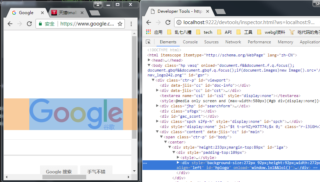Expand the head element node
This screenshot has height=182, width=320.
(149, 60)
